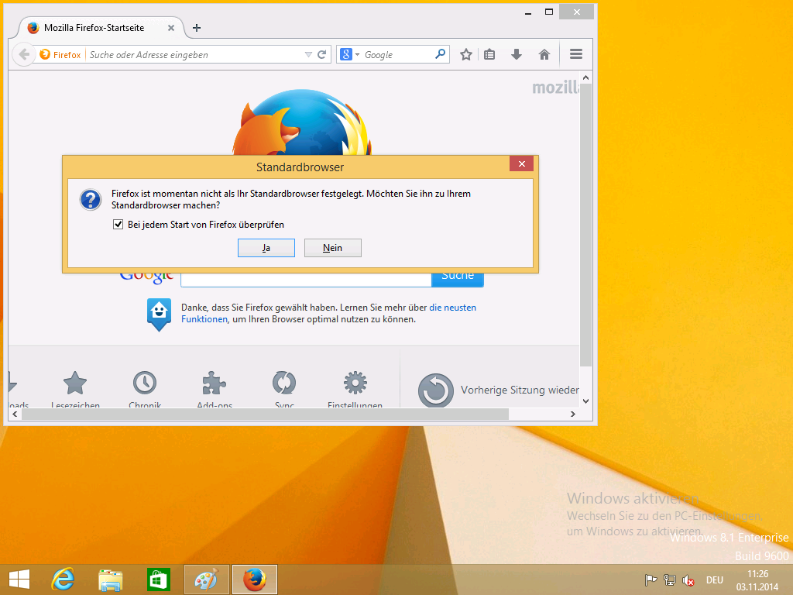Switch to Paint in taskbar
This screenshot has height=595, width=793.
[x=206, y=580]
